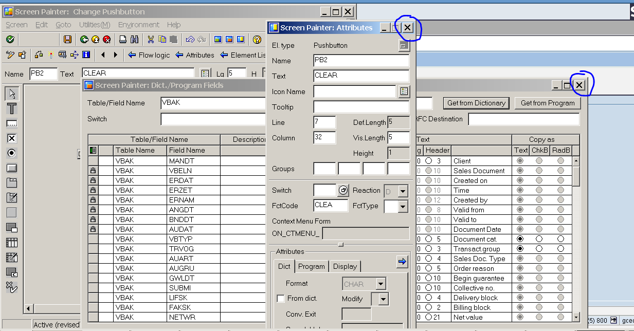Image resolution: width=634 pixels, height=331 pixels.
Task: Click the Get from Dictionary button
Action: click(x=476, y=103)
